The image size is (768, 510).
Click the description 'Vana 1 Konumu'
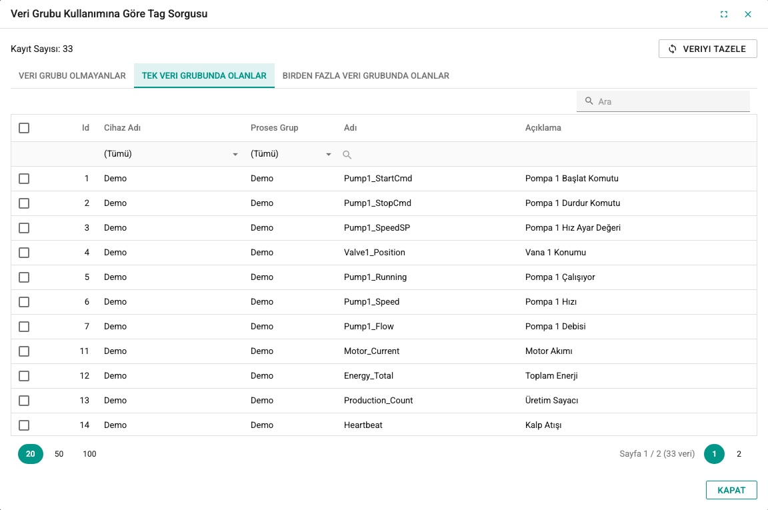pos(555,252)
